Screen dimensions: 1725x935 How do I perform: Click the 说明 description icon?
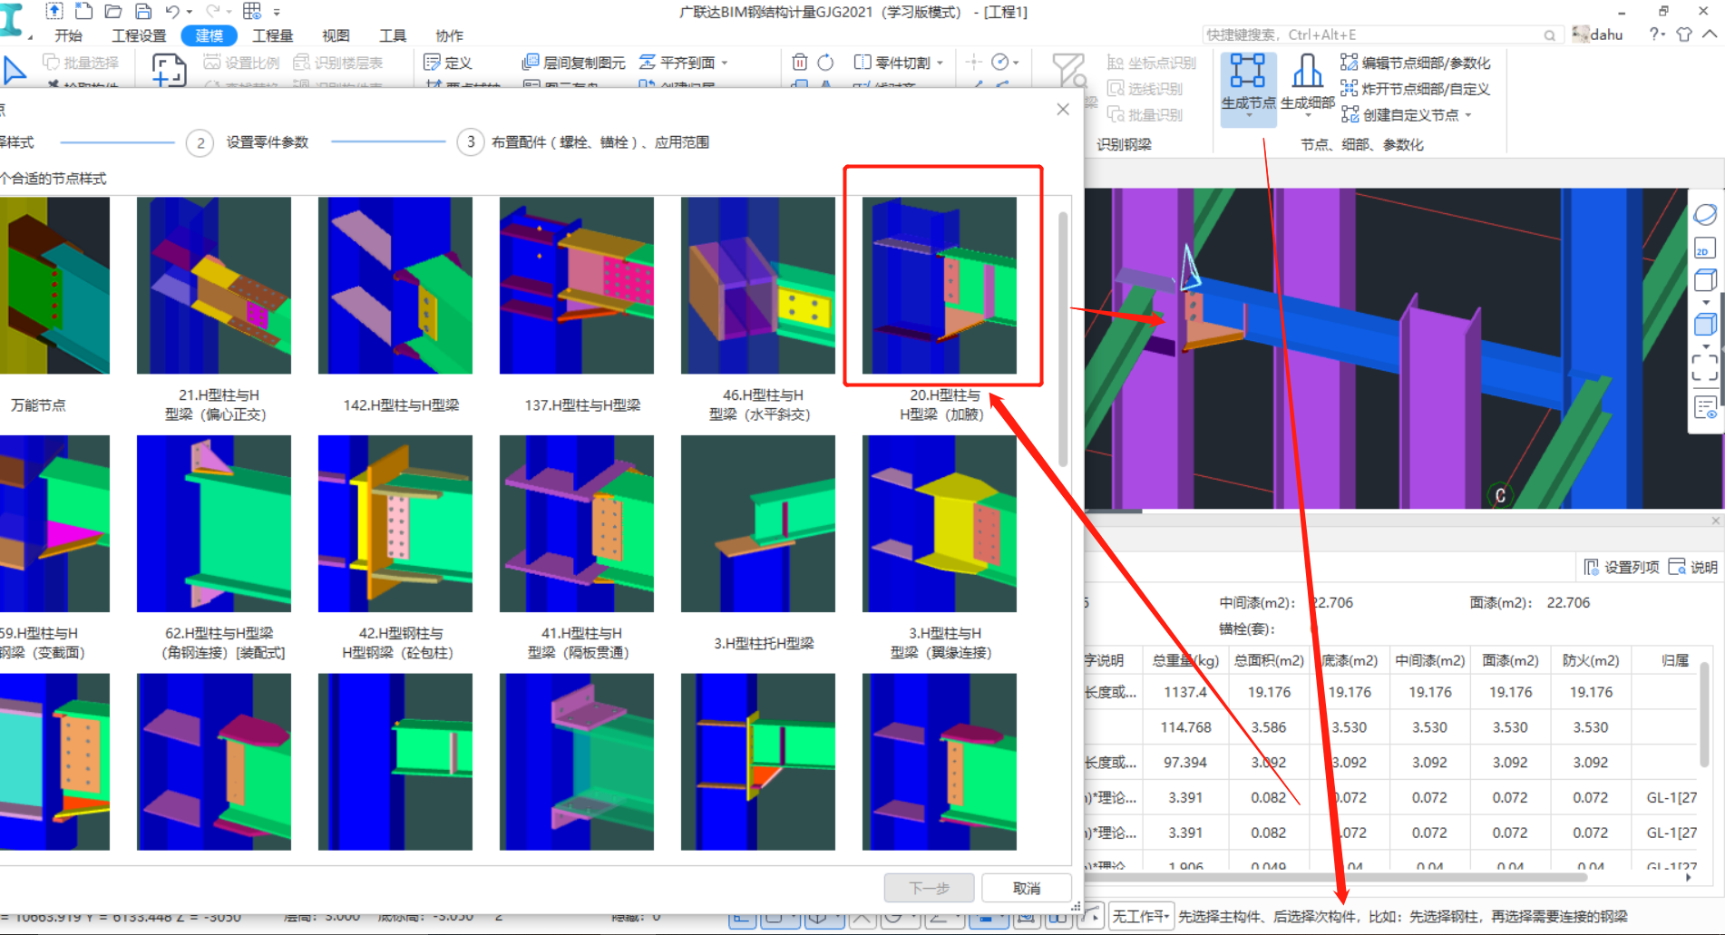[x=1677, y=567]
